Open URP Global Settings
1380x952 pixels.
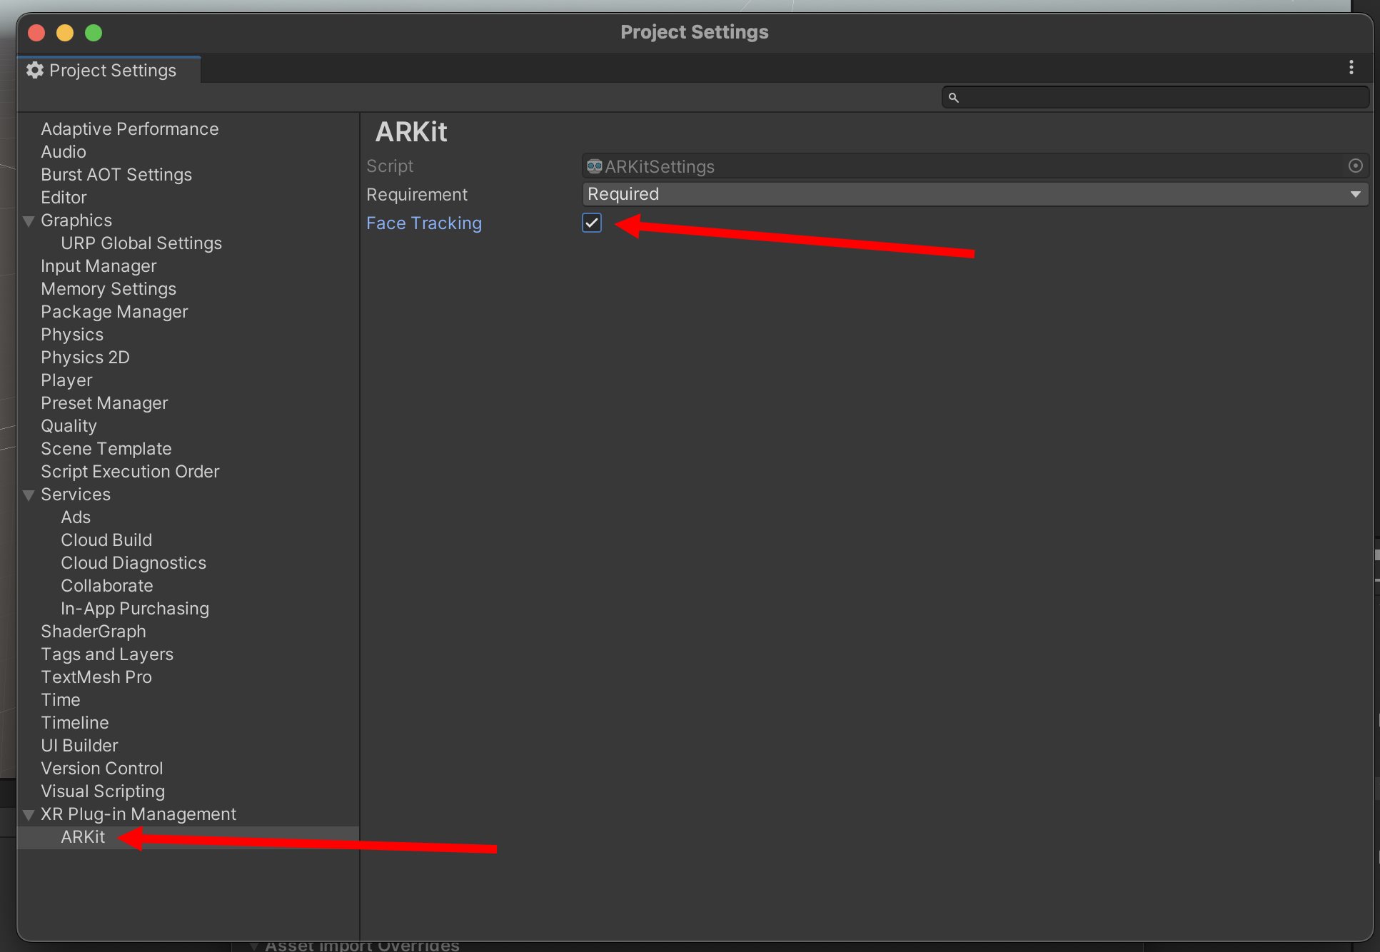(141, 243)
